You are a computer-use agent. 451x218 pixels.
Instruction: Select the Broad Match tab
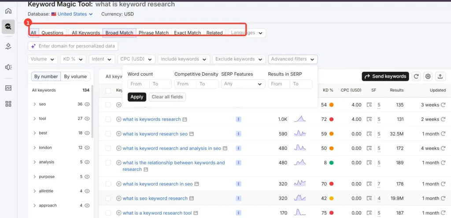(119, 33)
